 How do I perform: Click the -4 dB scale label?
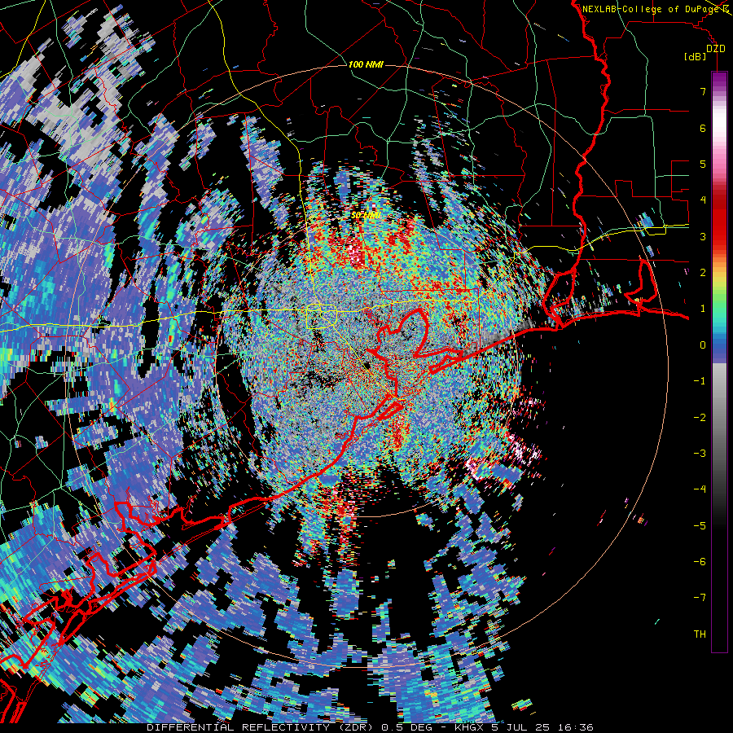point(700,489)
